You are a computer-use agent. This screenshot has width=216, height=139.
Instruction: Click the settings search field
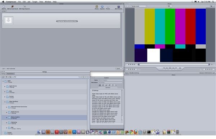[x=47, y=77]
